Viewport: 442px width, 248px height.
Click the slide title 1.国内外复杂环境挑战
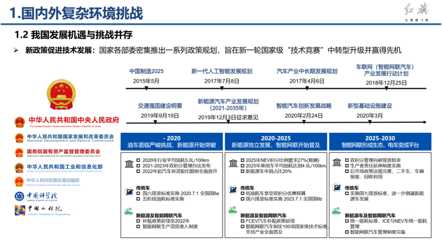(x=77, y=13)
